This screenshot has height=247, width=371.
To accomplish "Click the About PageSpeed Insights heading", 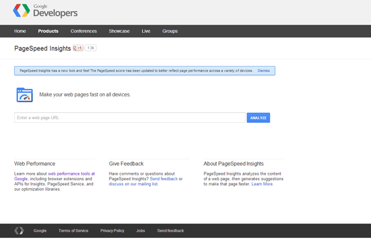I will 234,164.
